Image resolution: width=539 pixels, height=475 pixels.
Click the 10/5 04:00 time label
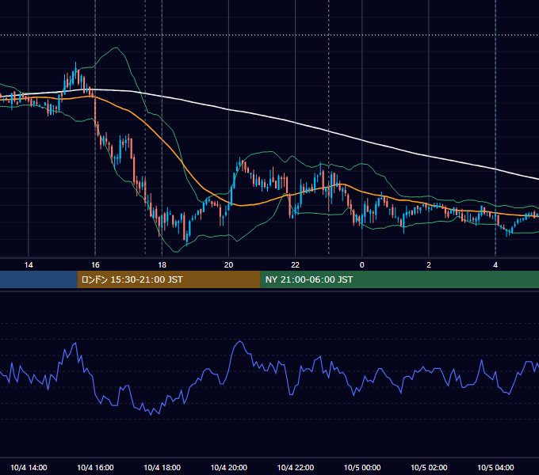(x=495, y=467)
